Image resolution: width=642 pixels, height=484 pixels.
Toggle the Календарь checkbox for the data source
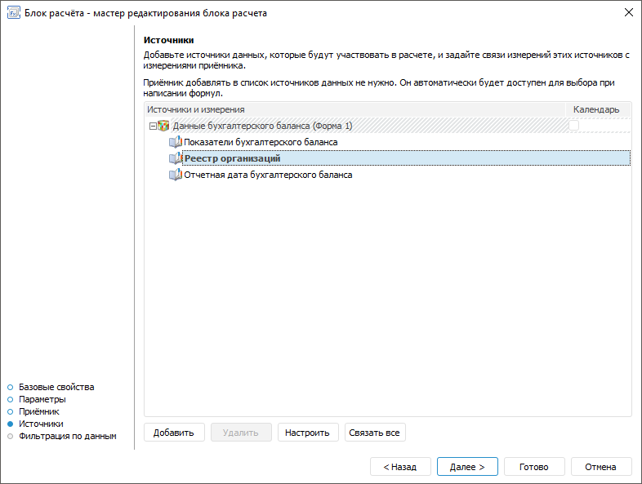pos(574,126)
